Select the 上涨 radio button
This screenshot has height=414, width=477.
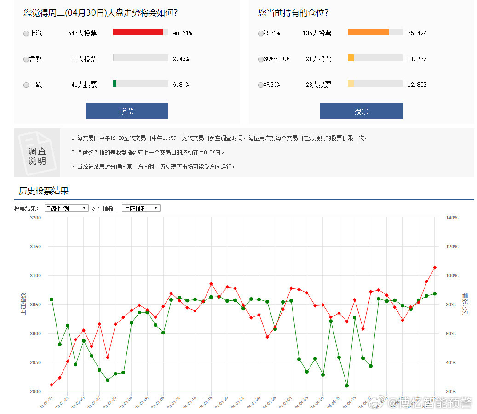tap(26, 33)
